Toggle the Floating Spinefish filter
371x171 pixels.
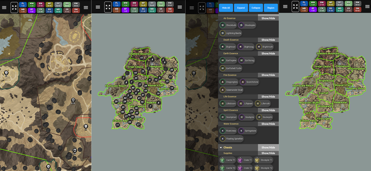pyautogui.click(x=232, y=139)
